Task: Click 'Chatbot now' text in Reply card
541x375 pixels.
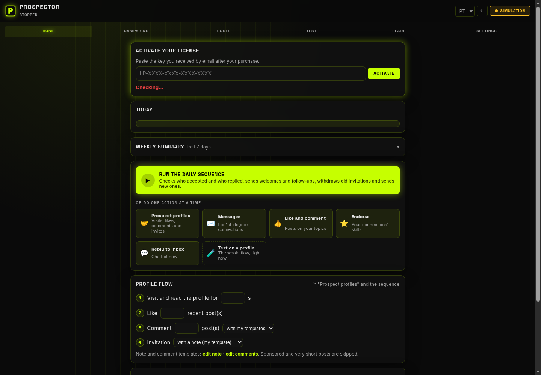Action: (x=164, y=256)
